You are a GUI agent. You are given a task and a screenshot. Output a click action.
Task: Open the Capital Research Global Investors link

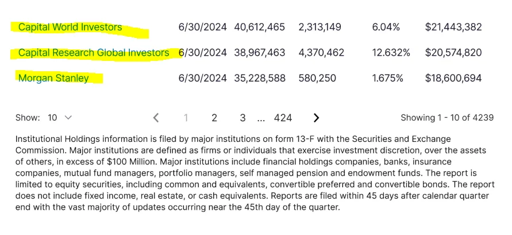pyautogui.click(x=94, y=52)
